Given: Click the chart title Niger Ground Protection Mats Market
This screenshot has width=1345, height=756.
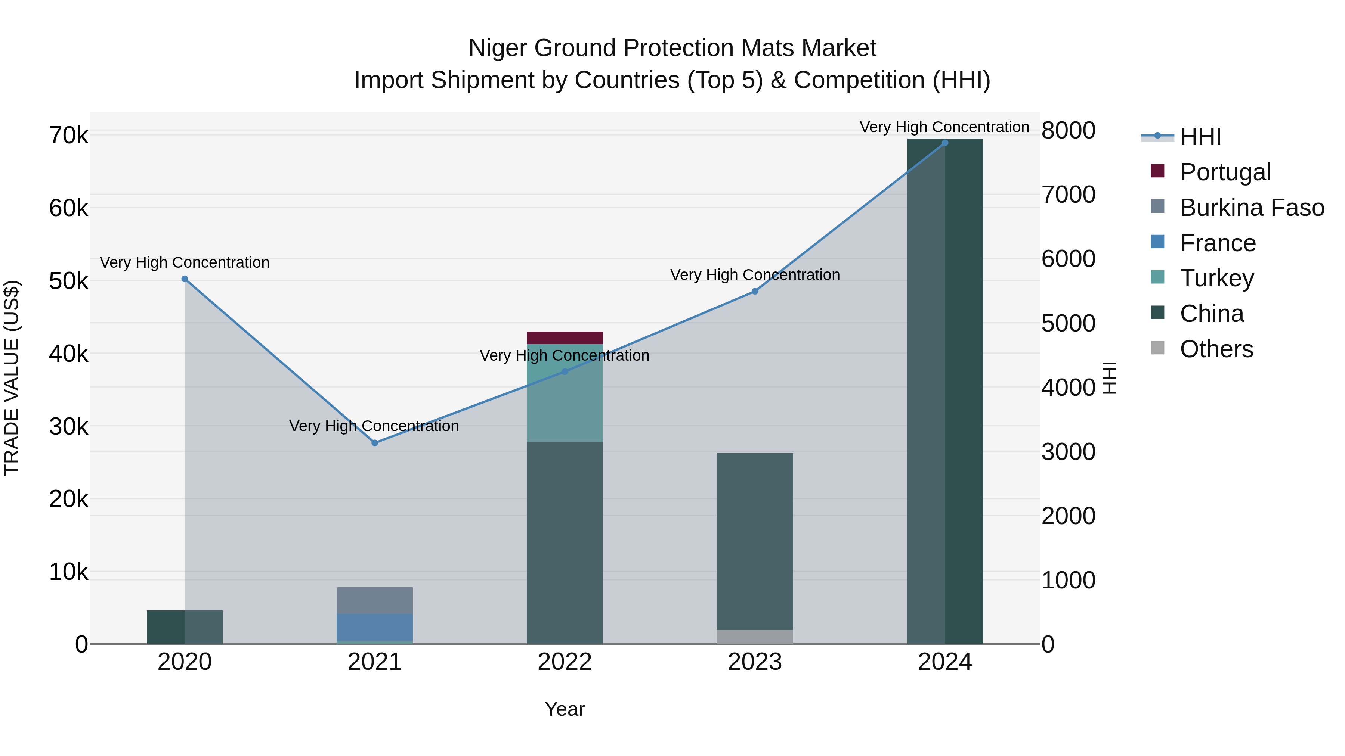Looking at the screenshot, I should click(x=672, y=48).
